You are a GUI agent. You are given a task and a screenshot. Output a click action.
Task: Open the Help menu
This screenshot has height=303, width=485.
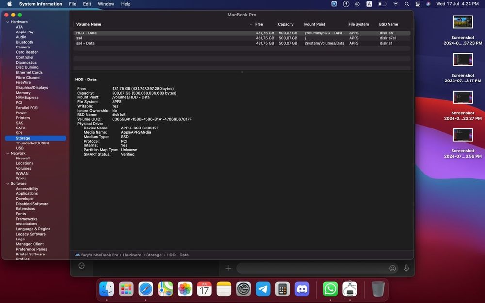point(126,4)
